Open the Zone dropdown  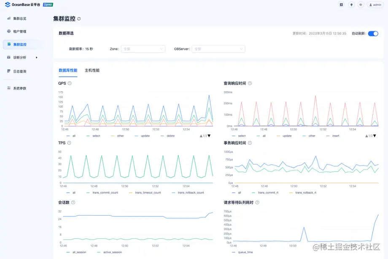[x=143, y=49]
